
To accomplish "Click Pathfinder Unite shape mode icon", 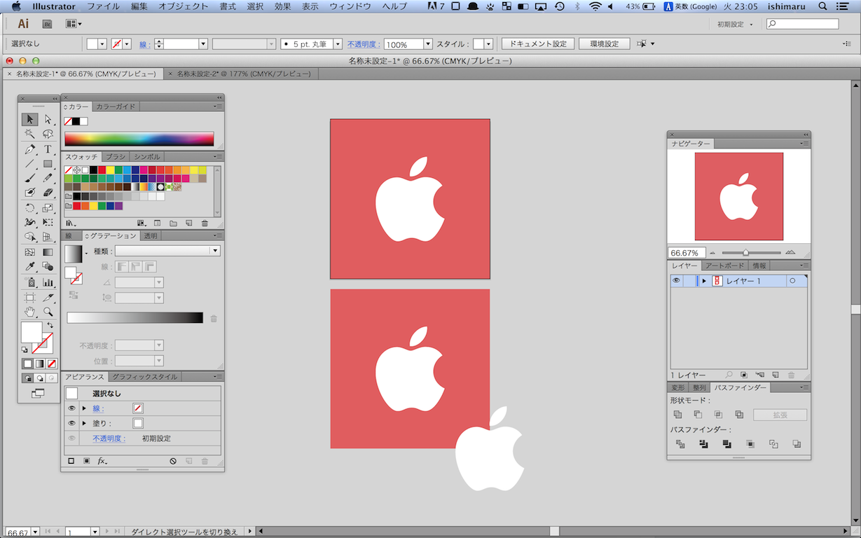I will (677, 415).
